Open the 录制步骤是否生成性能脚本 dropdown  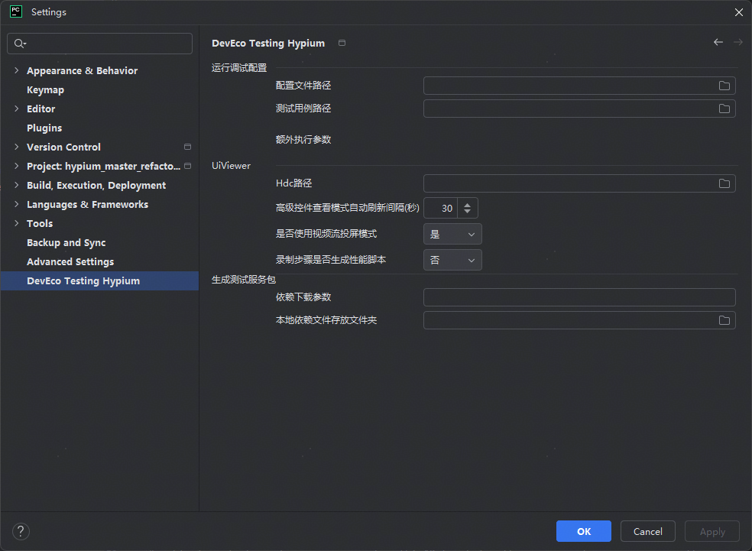point(452,261)
